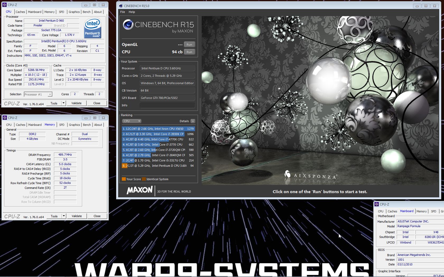Click the Details label in Ranking
This screenshot has height=277, width=444.
[184, 121]
